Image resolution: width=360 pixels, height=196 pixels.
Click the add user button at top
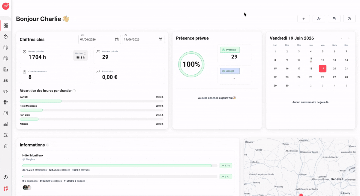tap(319, 19)
